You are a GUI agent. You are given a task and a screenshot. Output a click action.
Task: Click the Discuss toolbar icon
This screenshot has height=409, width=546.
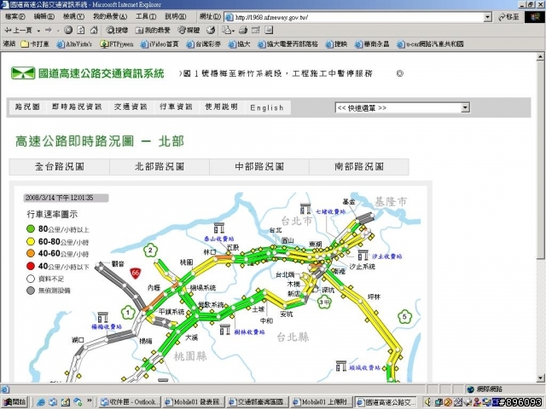[x=269, y=31]
